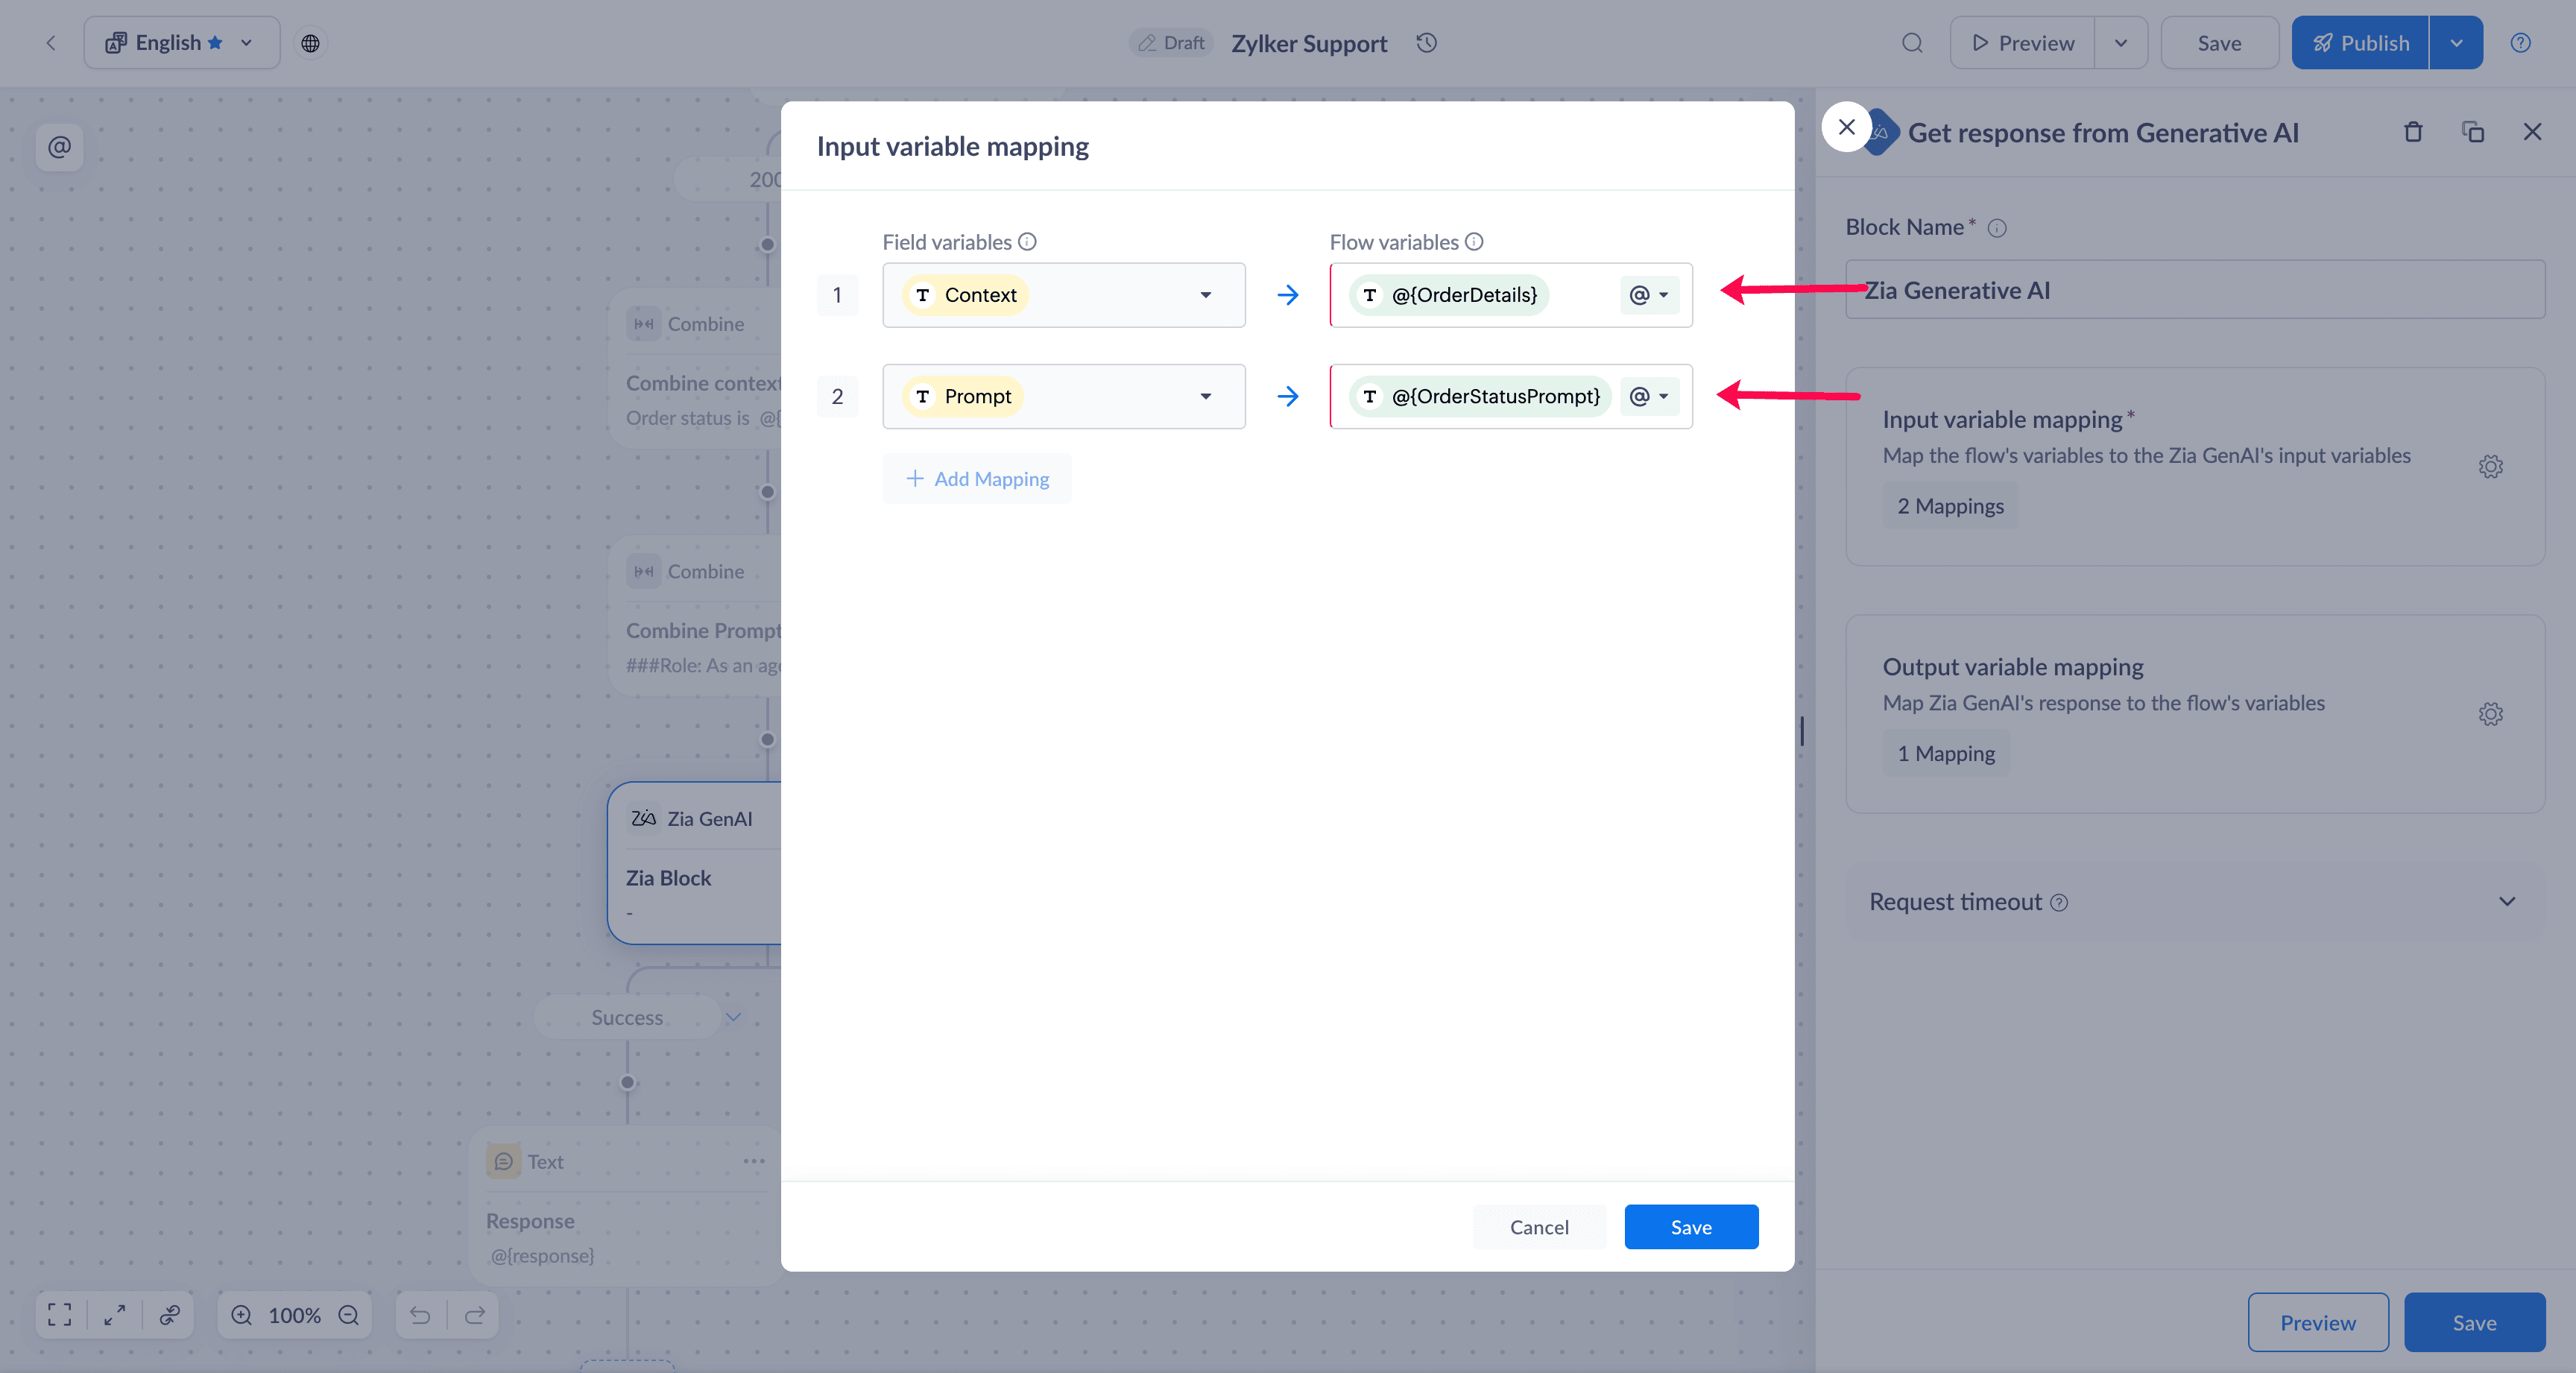Expand the Success branch chevron
The image size is (2576, 1373).
click(733, 1017)
